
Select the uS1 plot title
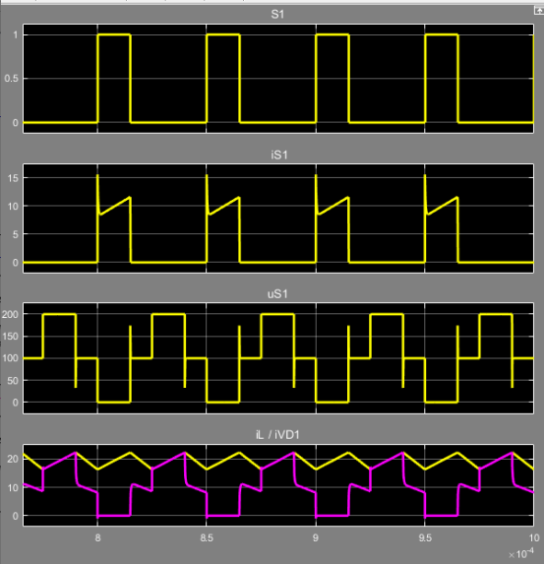277,294
